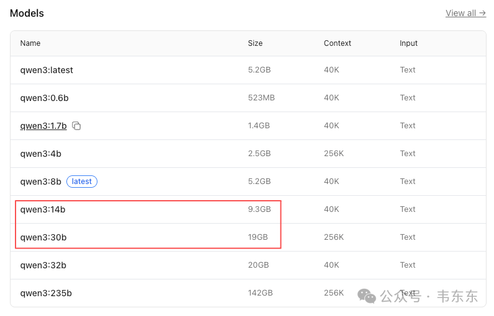Click the Models section heading
The image size is (494, 316).
click(27, 13)
